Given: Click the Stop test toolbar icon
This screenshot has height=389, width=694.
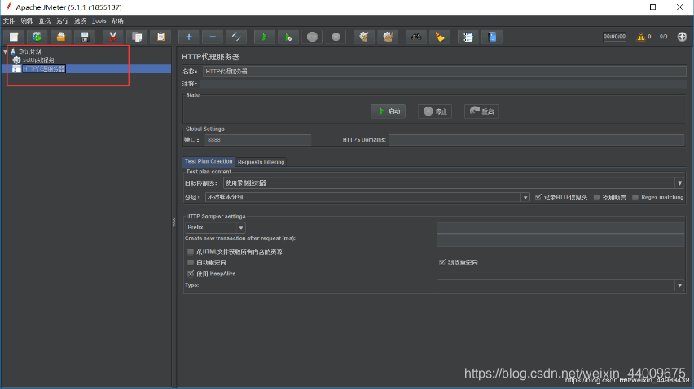Looking at the screenshot, I should (x=312, y=37).
